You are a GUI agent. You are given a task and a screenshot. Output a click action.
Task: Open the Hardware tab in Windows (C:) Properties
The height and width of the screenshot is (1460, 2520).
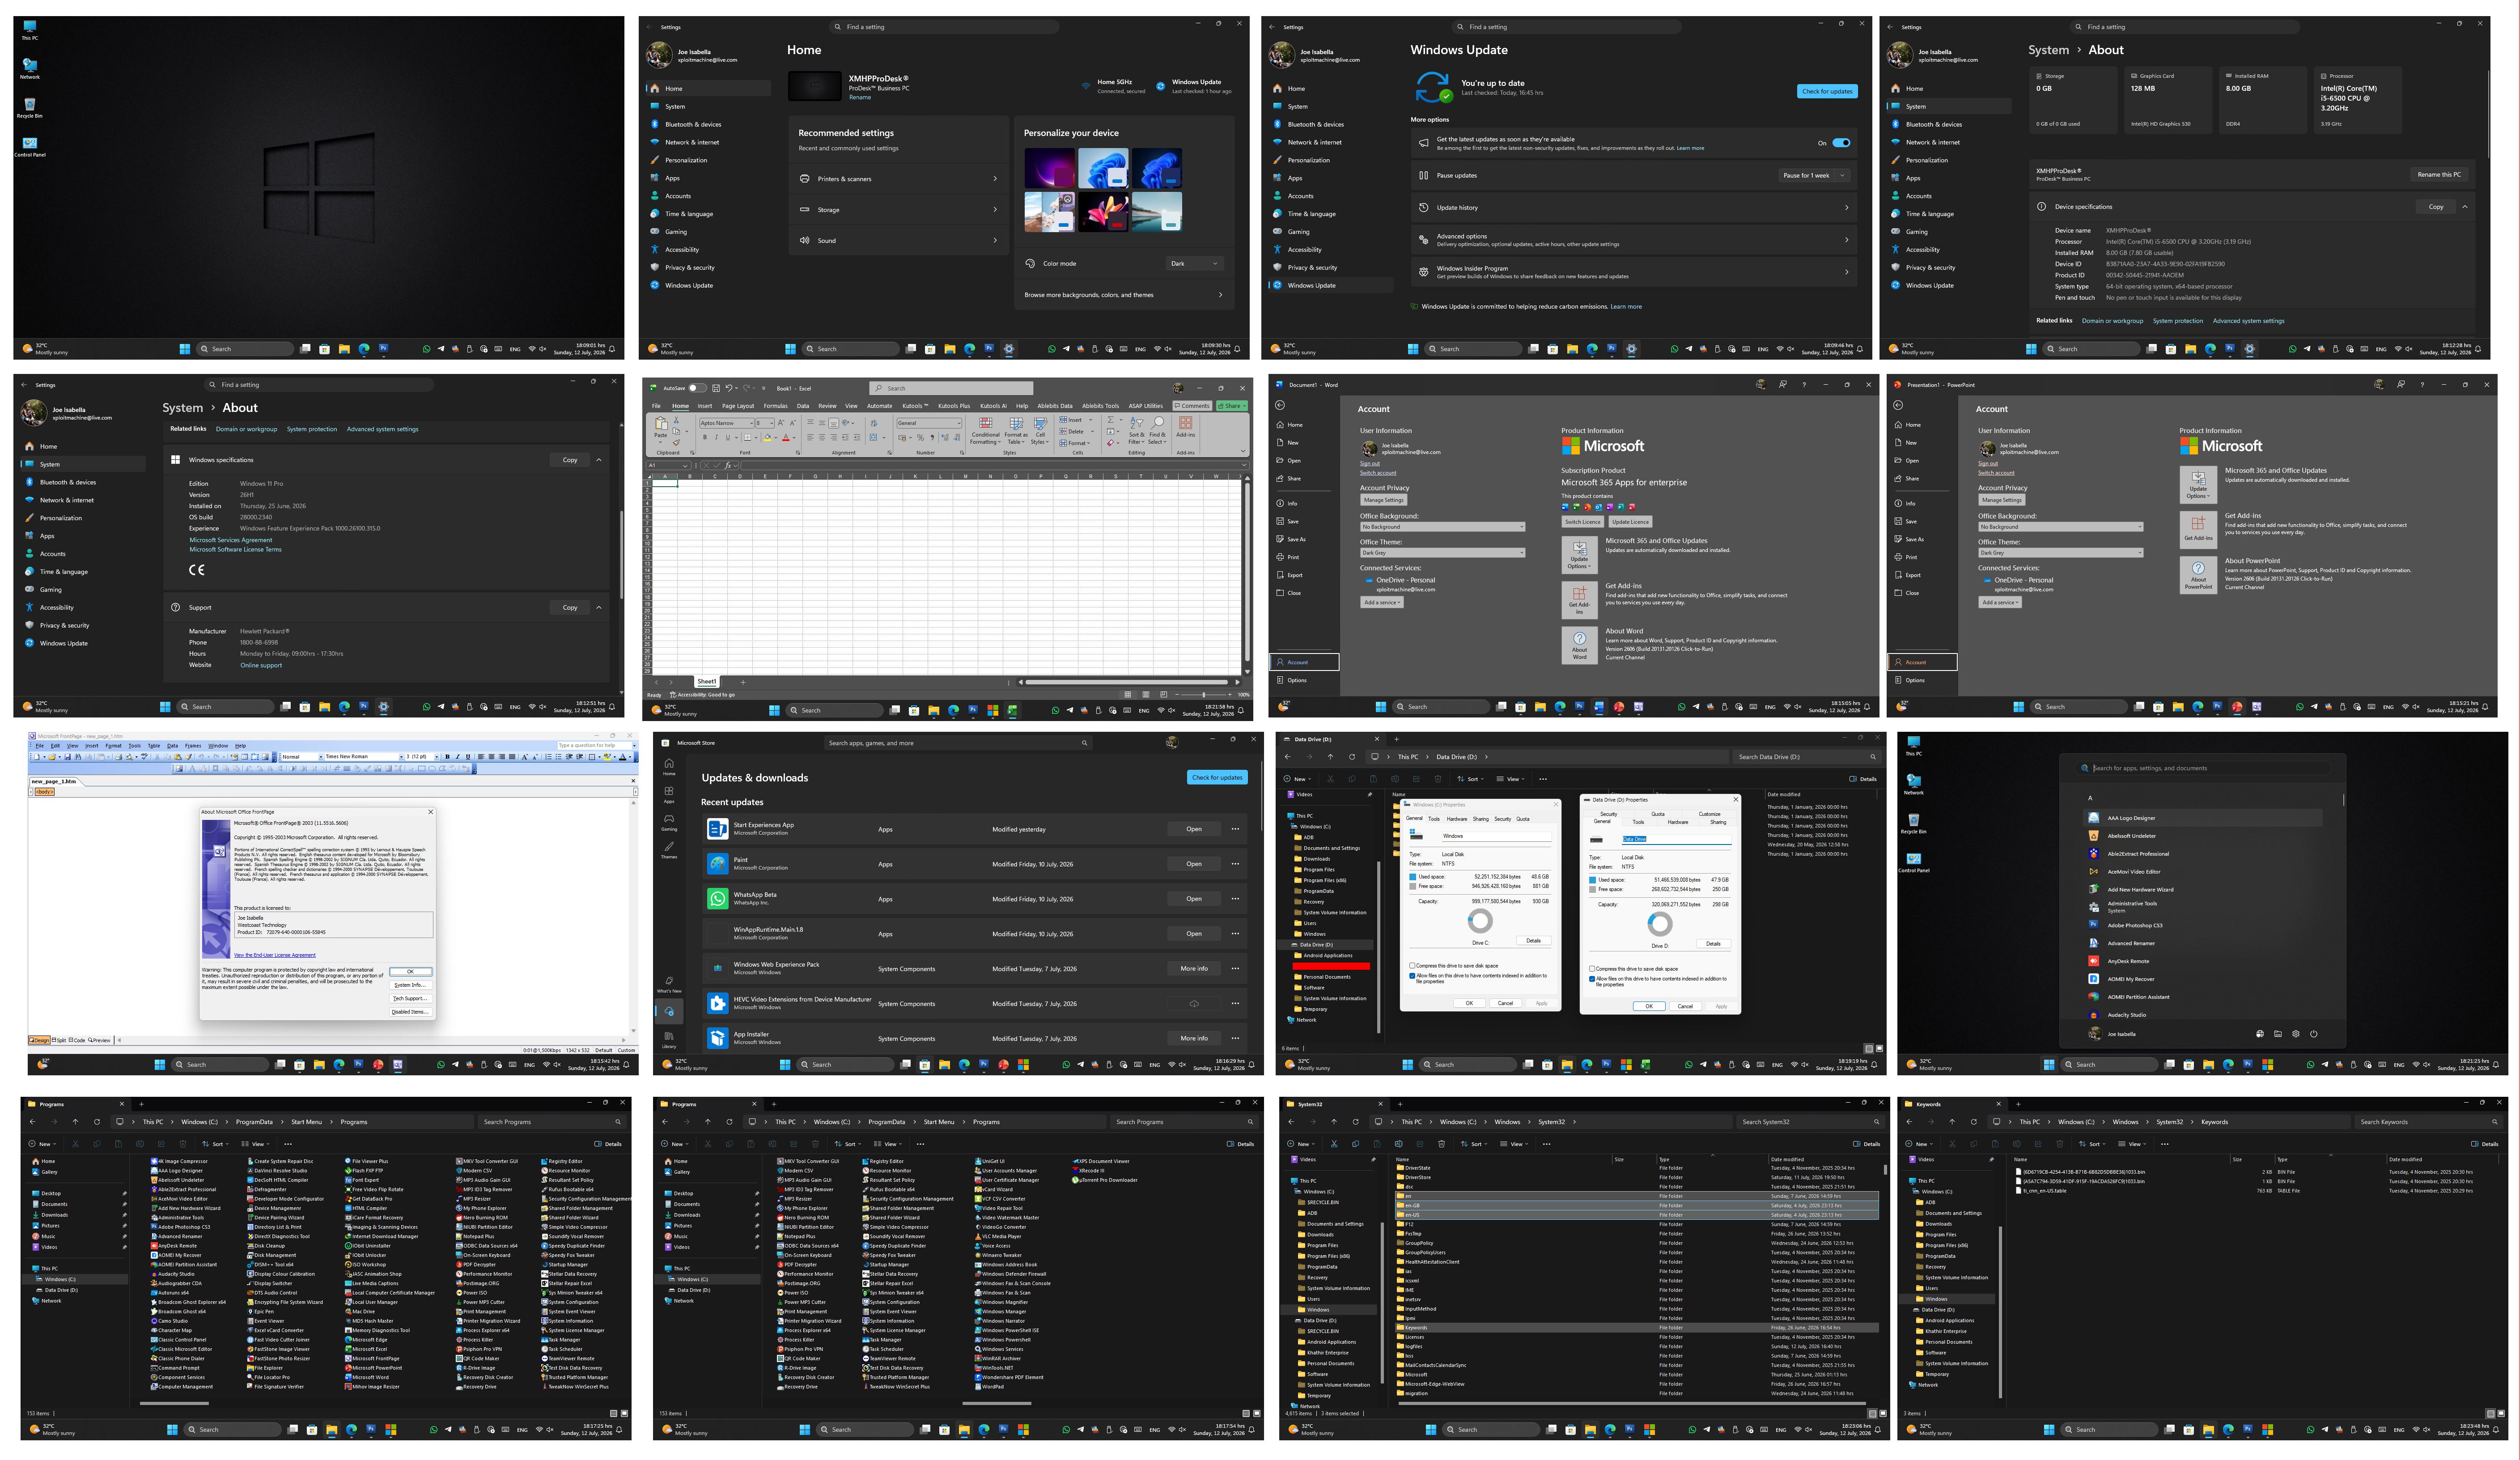point(1457,819)
